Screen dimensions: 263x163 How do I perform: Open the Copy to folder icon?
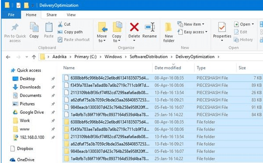(x=117, y=27)
